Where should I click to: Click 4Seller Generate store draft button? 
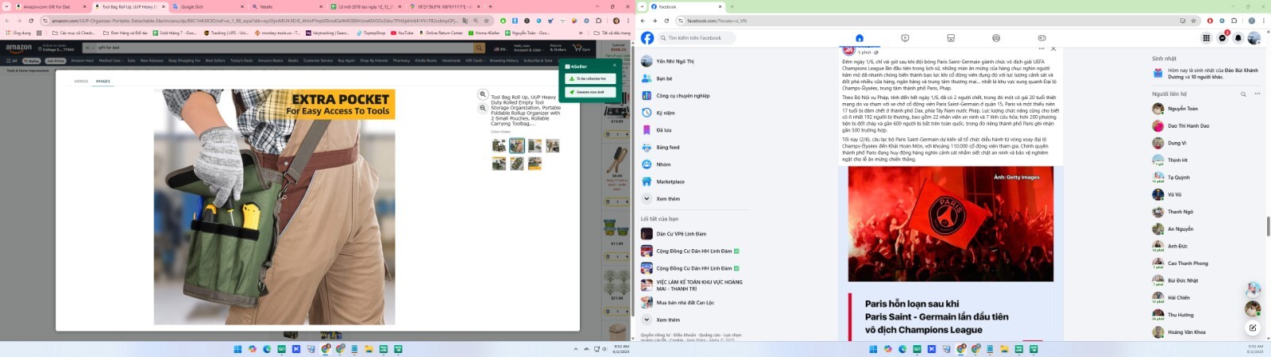click(590, 92)
